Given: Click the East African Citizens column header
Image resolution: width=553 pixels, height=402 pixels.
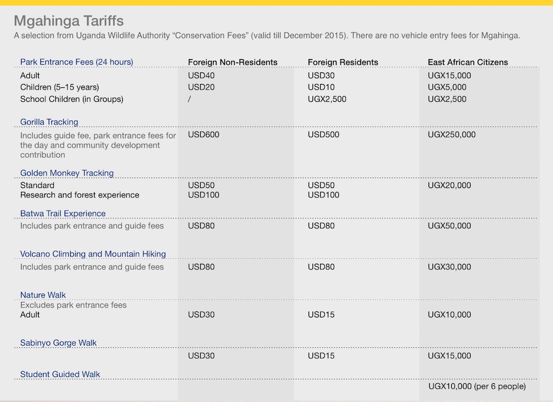Looking at the screenshot, I should pyautogui.click(x=467, y=62).
